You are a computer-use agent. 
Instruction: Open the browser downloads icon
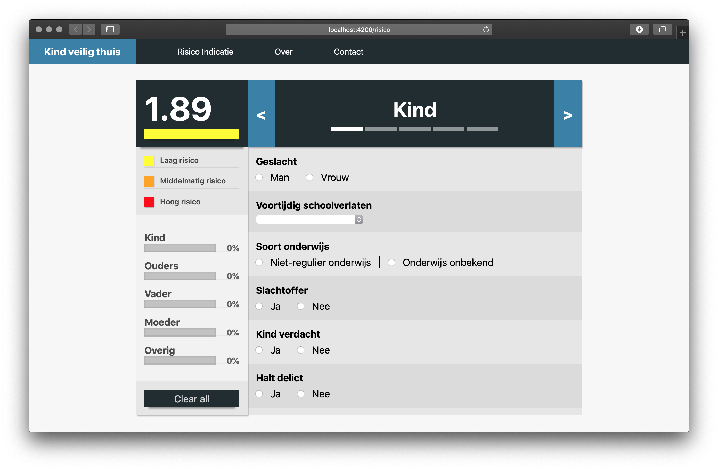coord(639,29)
